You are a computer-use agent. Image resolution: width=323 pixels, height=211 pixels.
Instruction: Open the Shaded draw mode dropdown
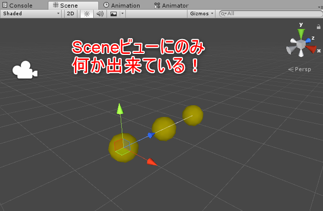tap(31, 14)
